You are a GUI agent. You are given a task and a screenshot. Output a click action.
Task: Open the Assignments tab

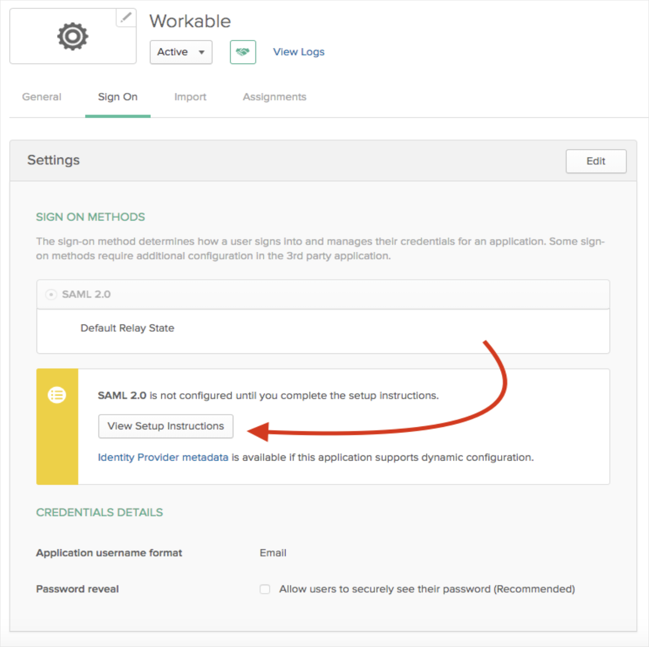tap(275, 97)
